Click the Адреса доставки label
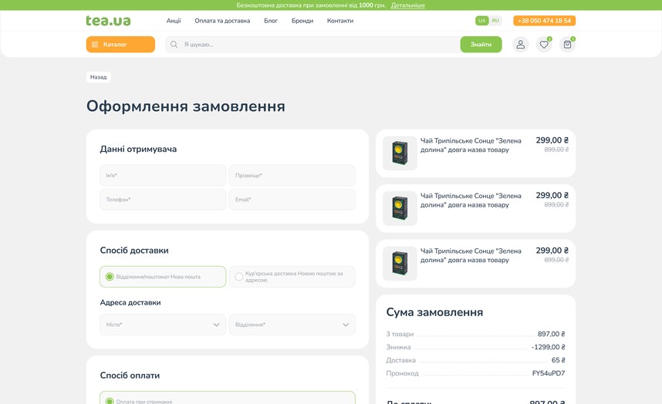Screen dimensions: 662x404 click(x=130, y=302)
